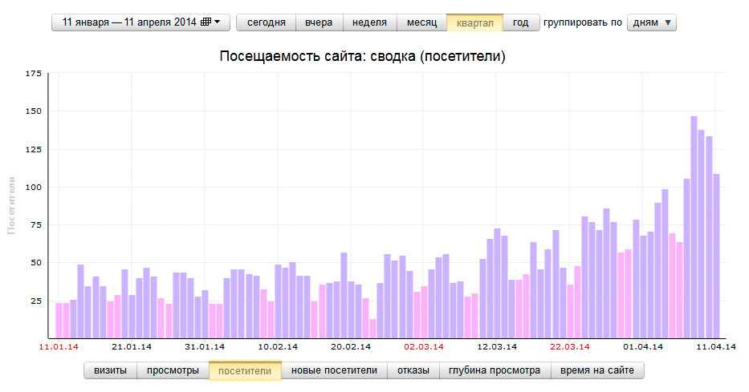Click the red 22.03.14 axis date label
Viewport: 749px width, 392px height.
[570, 347]
